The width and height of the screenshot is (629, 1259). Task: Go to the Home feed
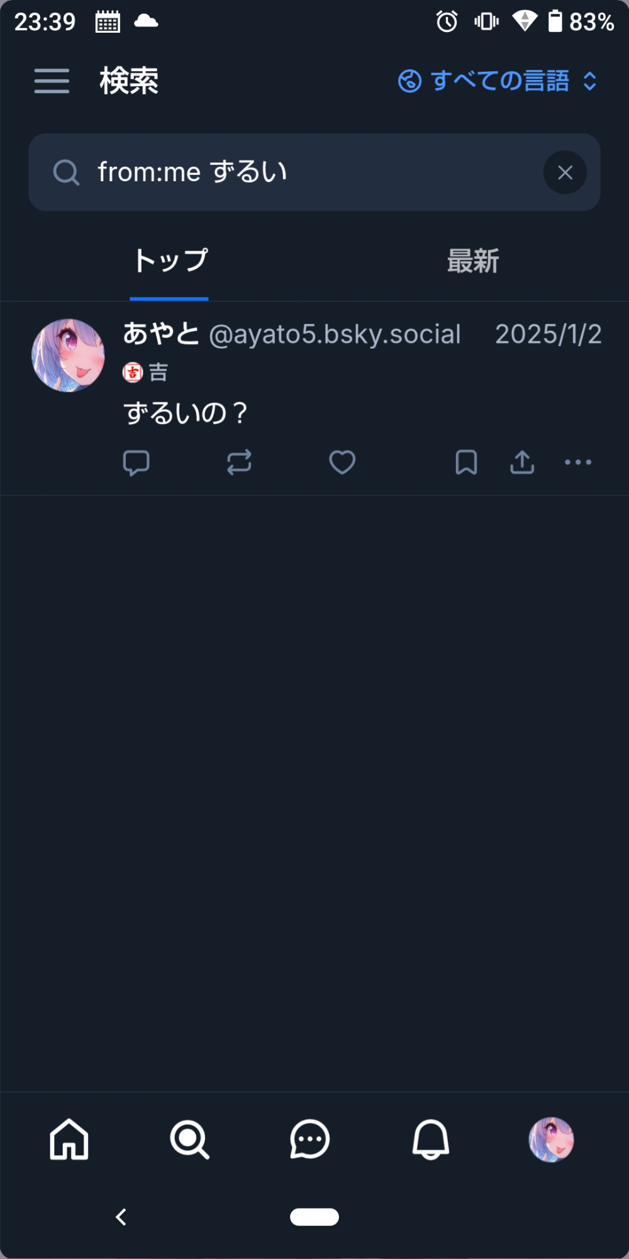pyautogui.click(x=69, y=1139)
